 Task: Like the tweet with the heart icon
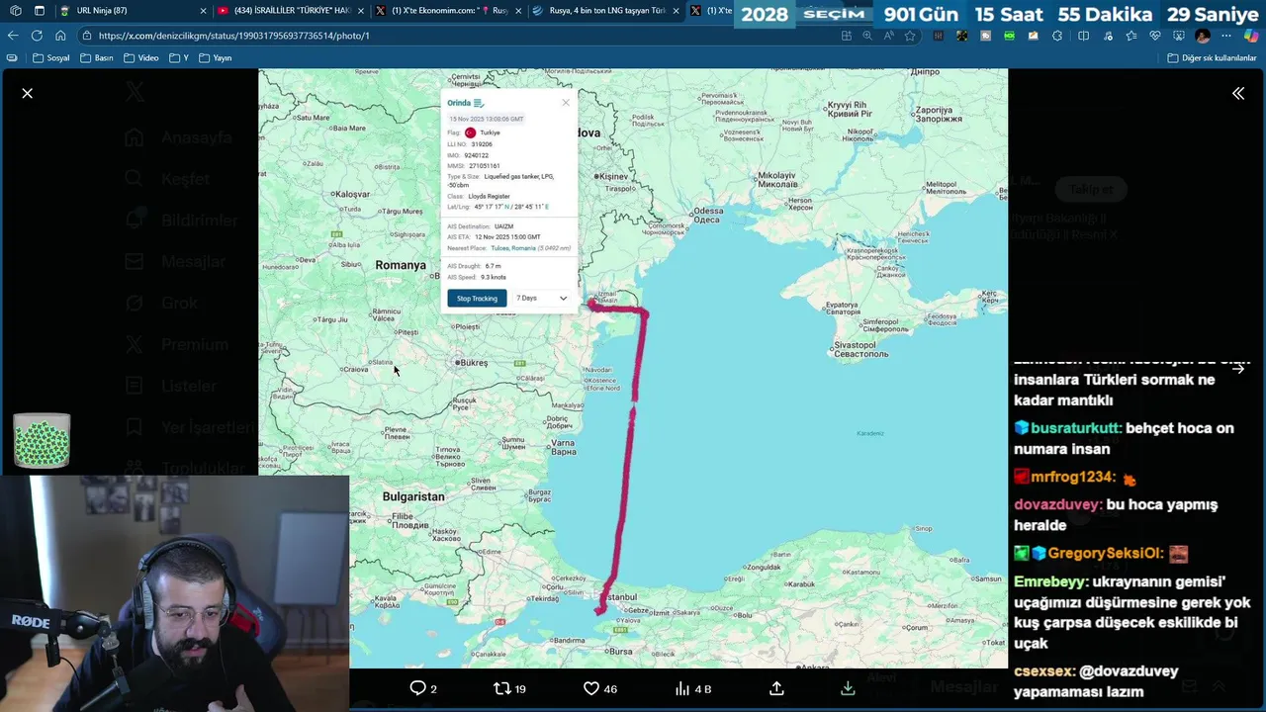click(x=591, y=688)
